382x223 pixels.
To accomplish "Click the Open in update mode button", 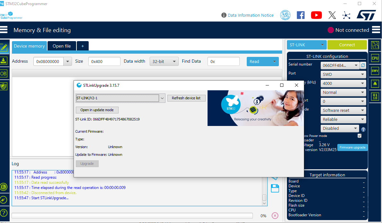I will (x=97, y=110).
